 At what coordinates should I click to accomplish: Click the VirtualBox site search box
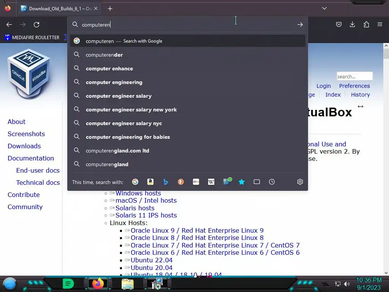354,76
